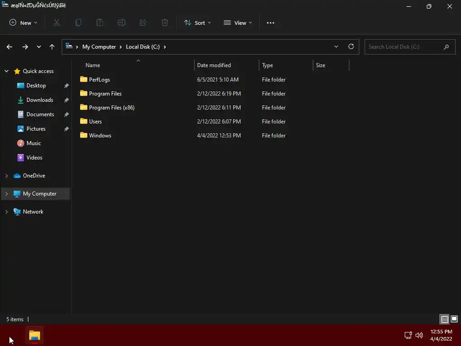This screenshot has height=346, width=461.
Task: Go back with the left arrow
Action: [9, 47]
